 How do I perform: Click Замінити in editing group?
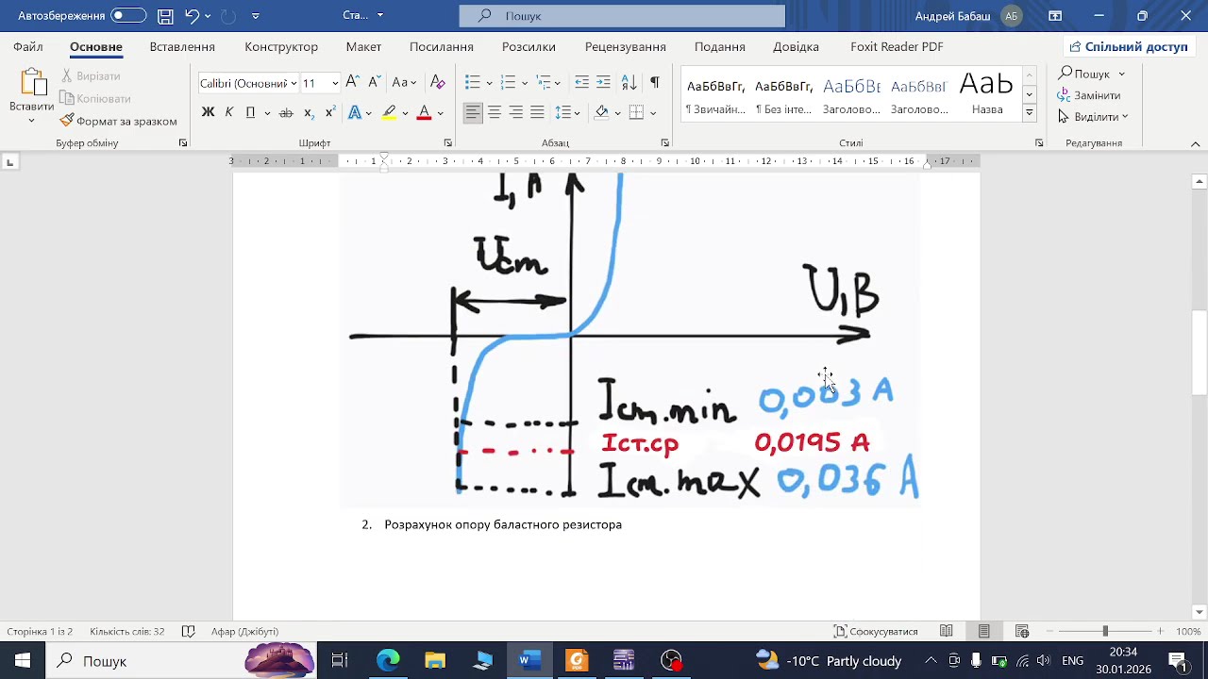(x=1089, y=95)
